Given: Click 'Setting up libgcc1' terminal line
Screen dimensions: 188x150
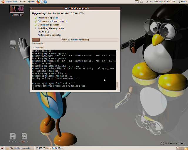Looking at the screenshot, I should tap(56, 79).
